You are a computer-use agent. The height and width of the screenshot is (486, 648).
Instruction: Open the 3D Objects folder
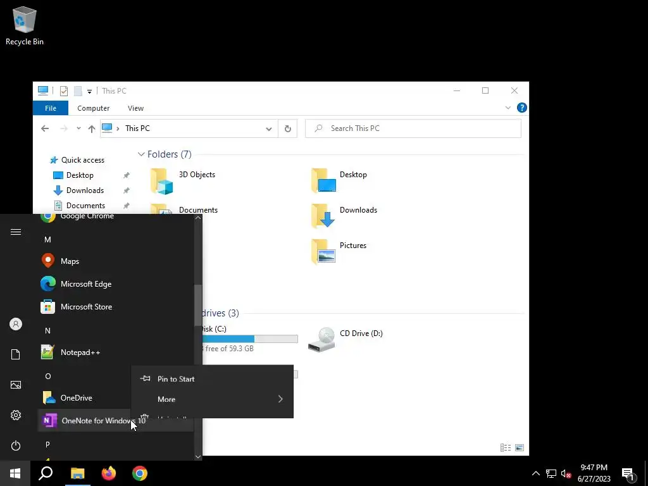tap(183, 181)
